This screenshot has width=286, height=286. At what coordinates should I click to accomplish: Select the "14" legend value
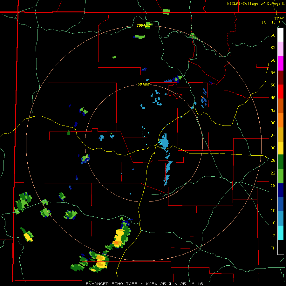pos(273,198)
